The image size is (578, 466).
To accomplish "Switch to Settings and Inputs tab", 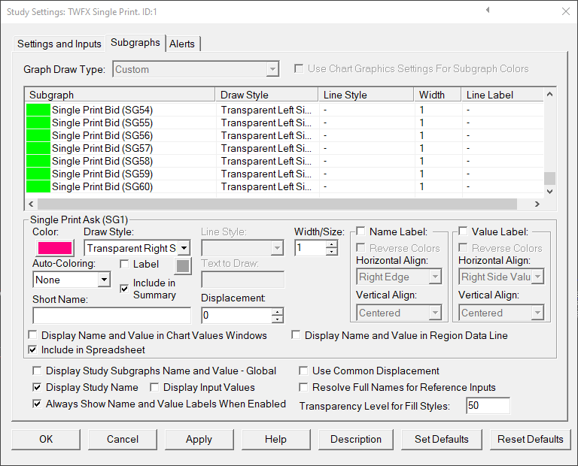I will click(59, 44).
